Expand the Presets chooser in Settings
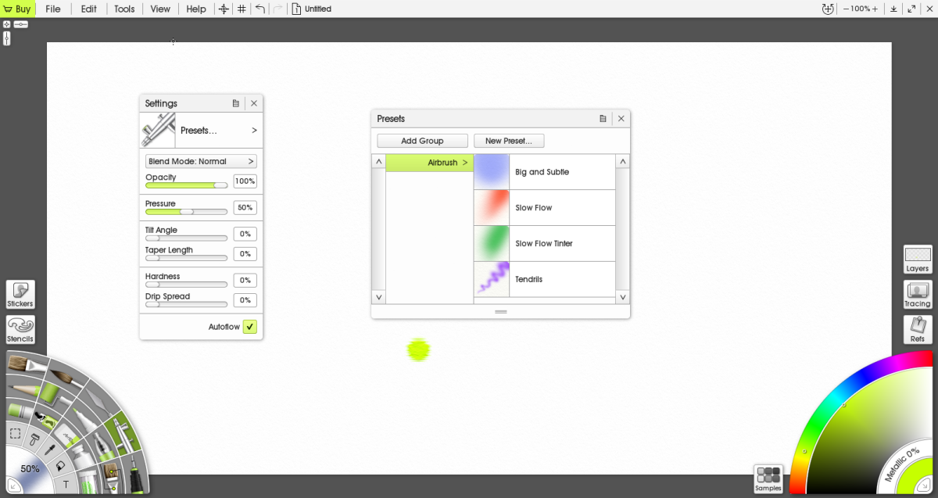This screenshot has width=938, height=498. pyautogui.click(x=219, y=131)
